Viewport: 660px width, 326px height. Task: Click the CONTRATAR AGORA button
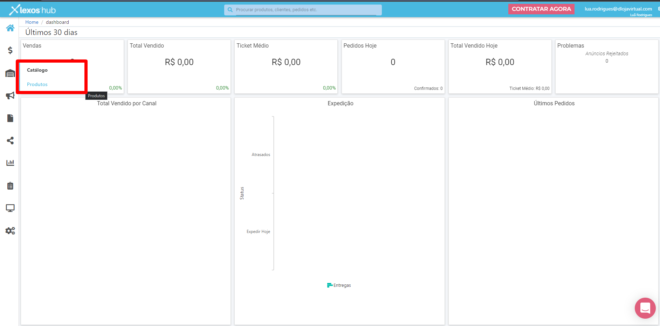(x=541, y=9)
